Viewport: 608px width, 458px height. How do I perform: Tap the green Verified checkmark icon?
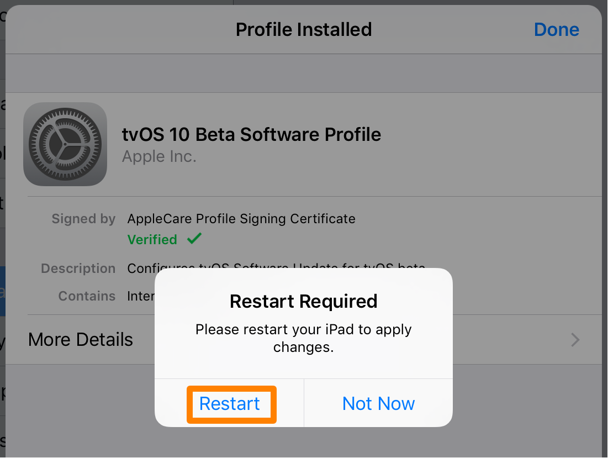pyautogui.click(x=194, y=239)
